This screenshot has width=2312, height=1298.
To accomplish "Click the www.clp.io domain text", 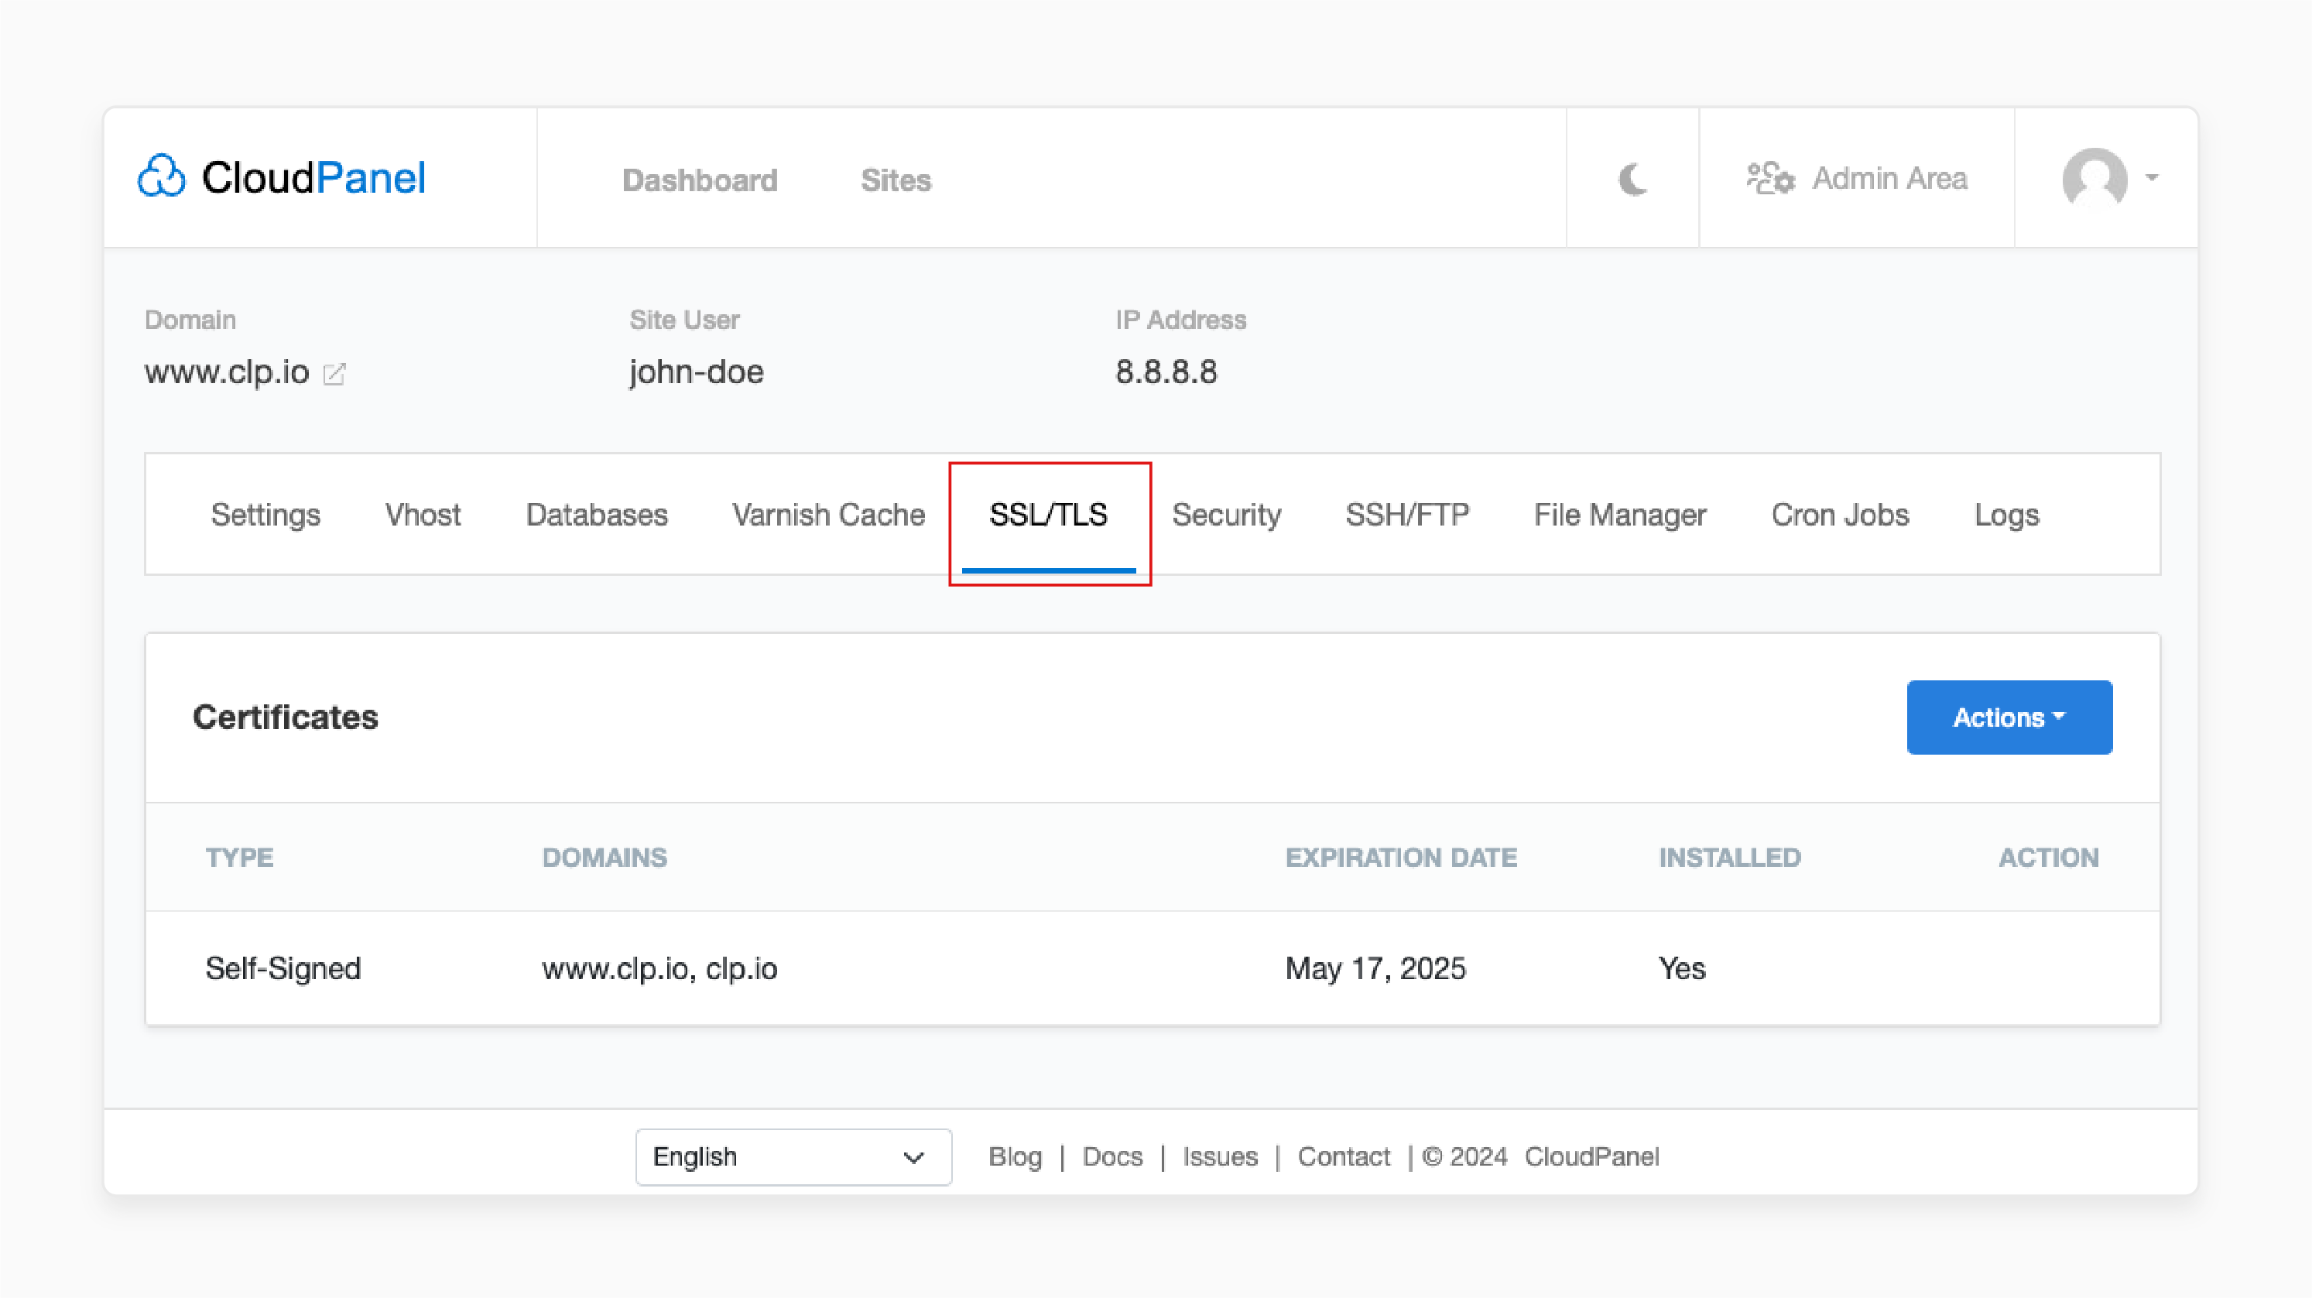I will [x=227, y=372].
